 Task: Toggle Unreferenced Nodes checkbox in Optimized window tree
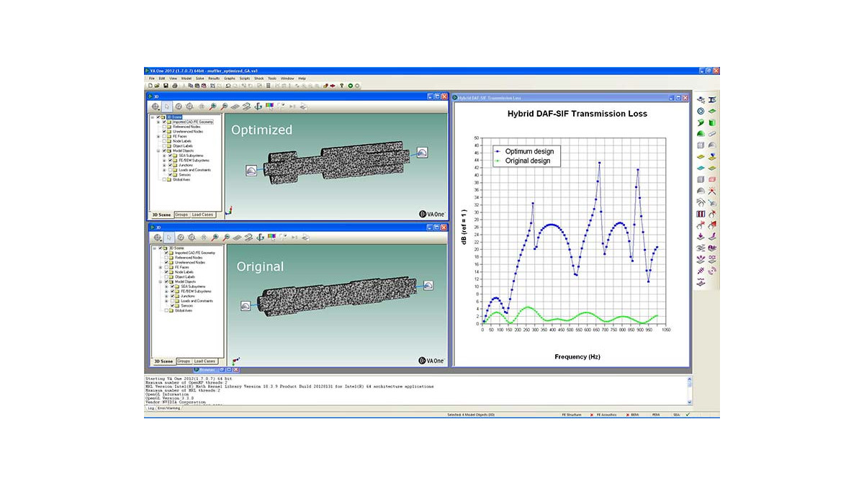tap(164, 131)
